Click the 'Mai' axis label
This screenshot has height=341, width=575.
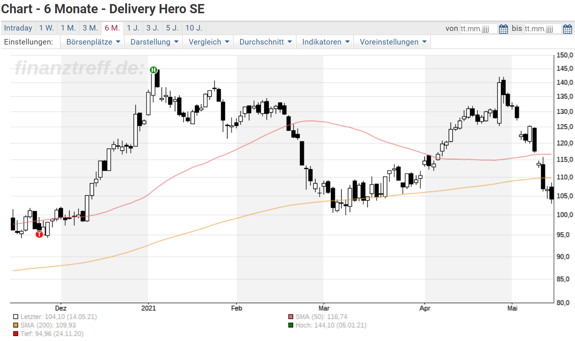click(x=512, y=308)
